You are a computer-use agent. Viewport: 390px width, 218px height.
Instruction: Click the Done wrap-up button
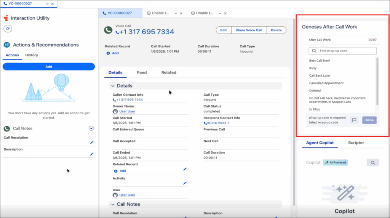[369, 120]
